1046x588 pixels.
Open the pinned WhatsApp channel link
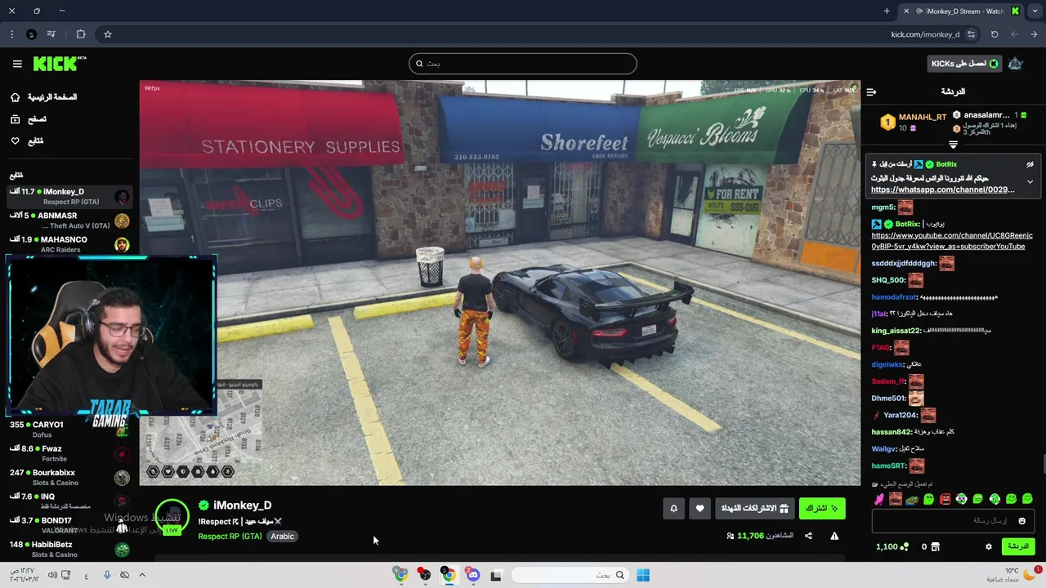click(943, 189)
